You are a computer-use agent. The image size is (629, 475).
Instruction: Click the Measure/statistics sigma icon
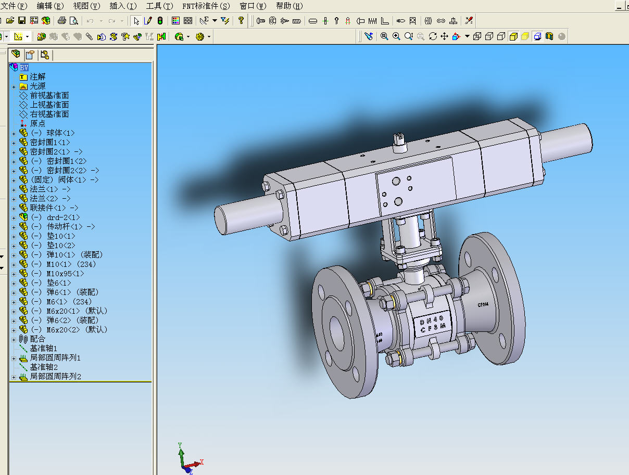pyautogui.click(x=204, y=21)
